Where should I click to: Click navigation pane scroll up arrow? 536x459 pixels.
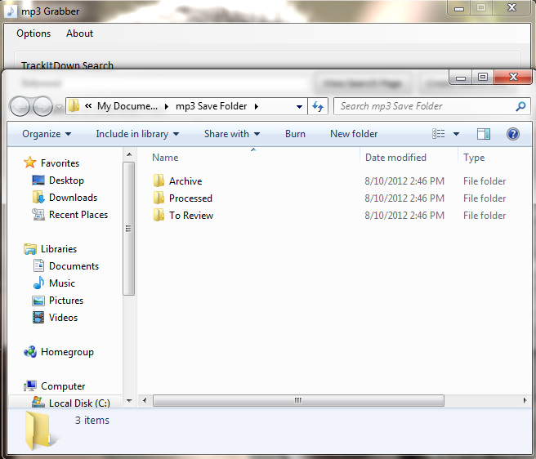129,154
